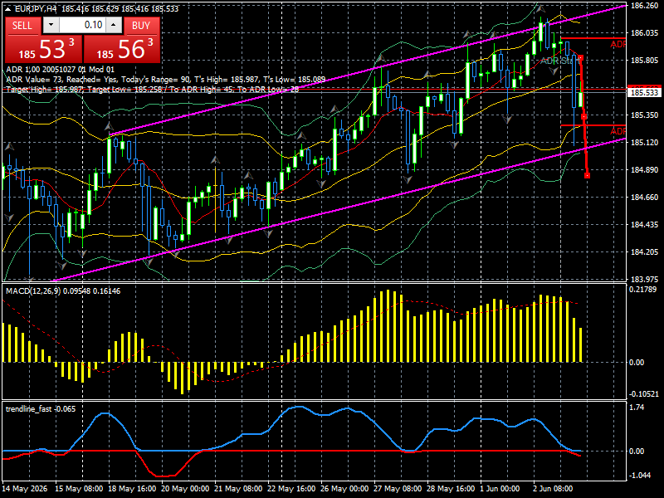Screen dimensions: 664x498
Task: Click the 184.660 price axis label
Action: 645,197
